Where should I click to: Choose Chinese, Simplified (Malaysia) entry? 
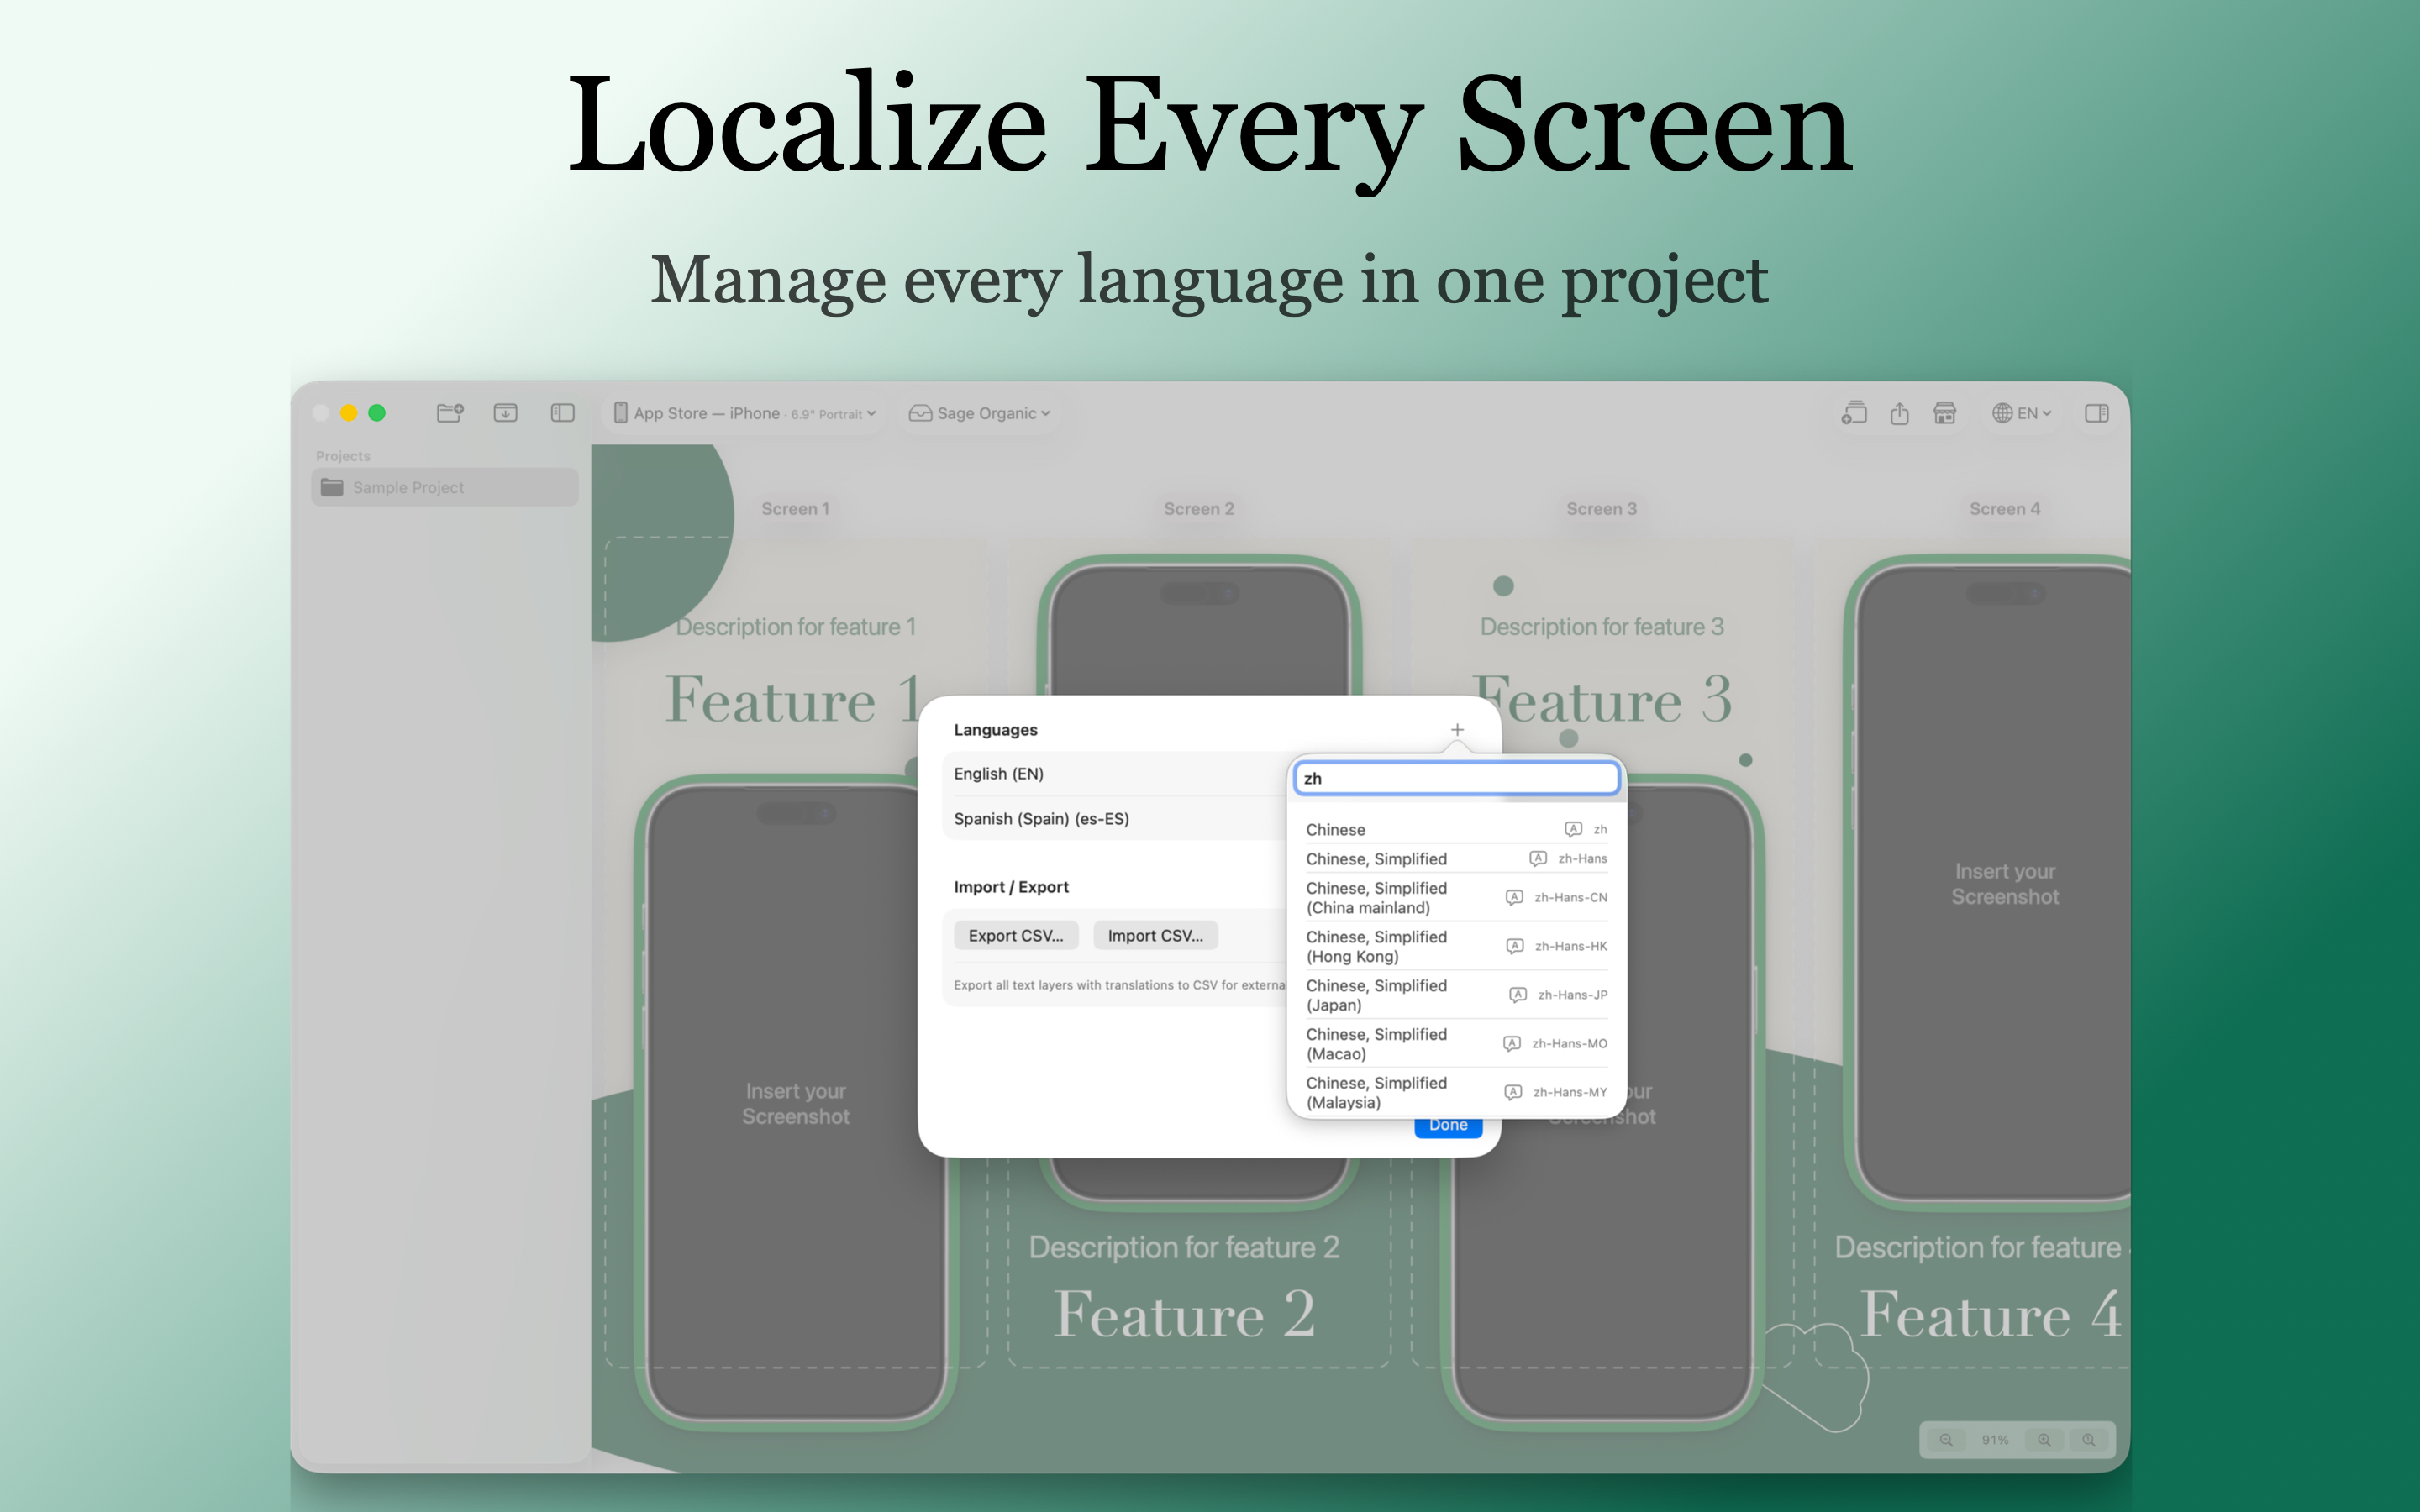click(1456, 1092)
